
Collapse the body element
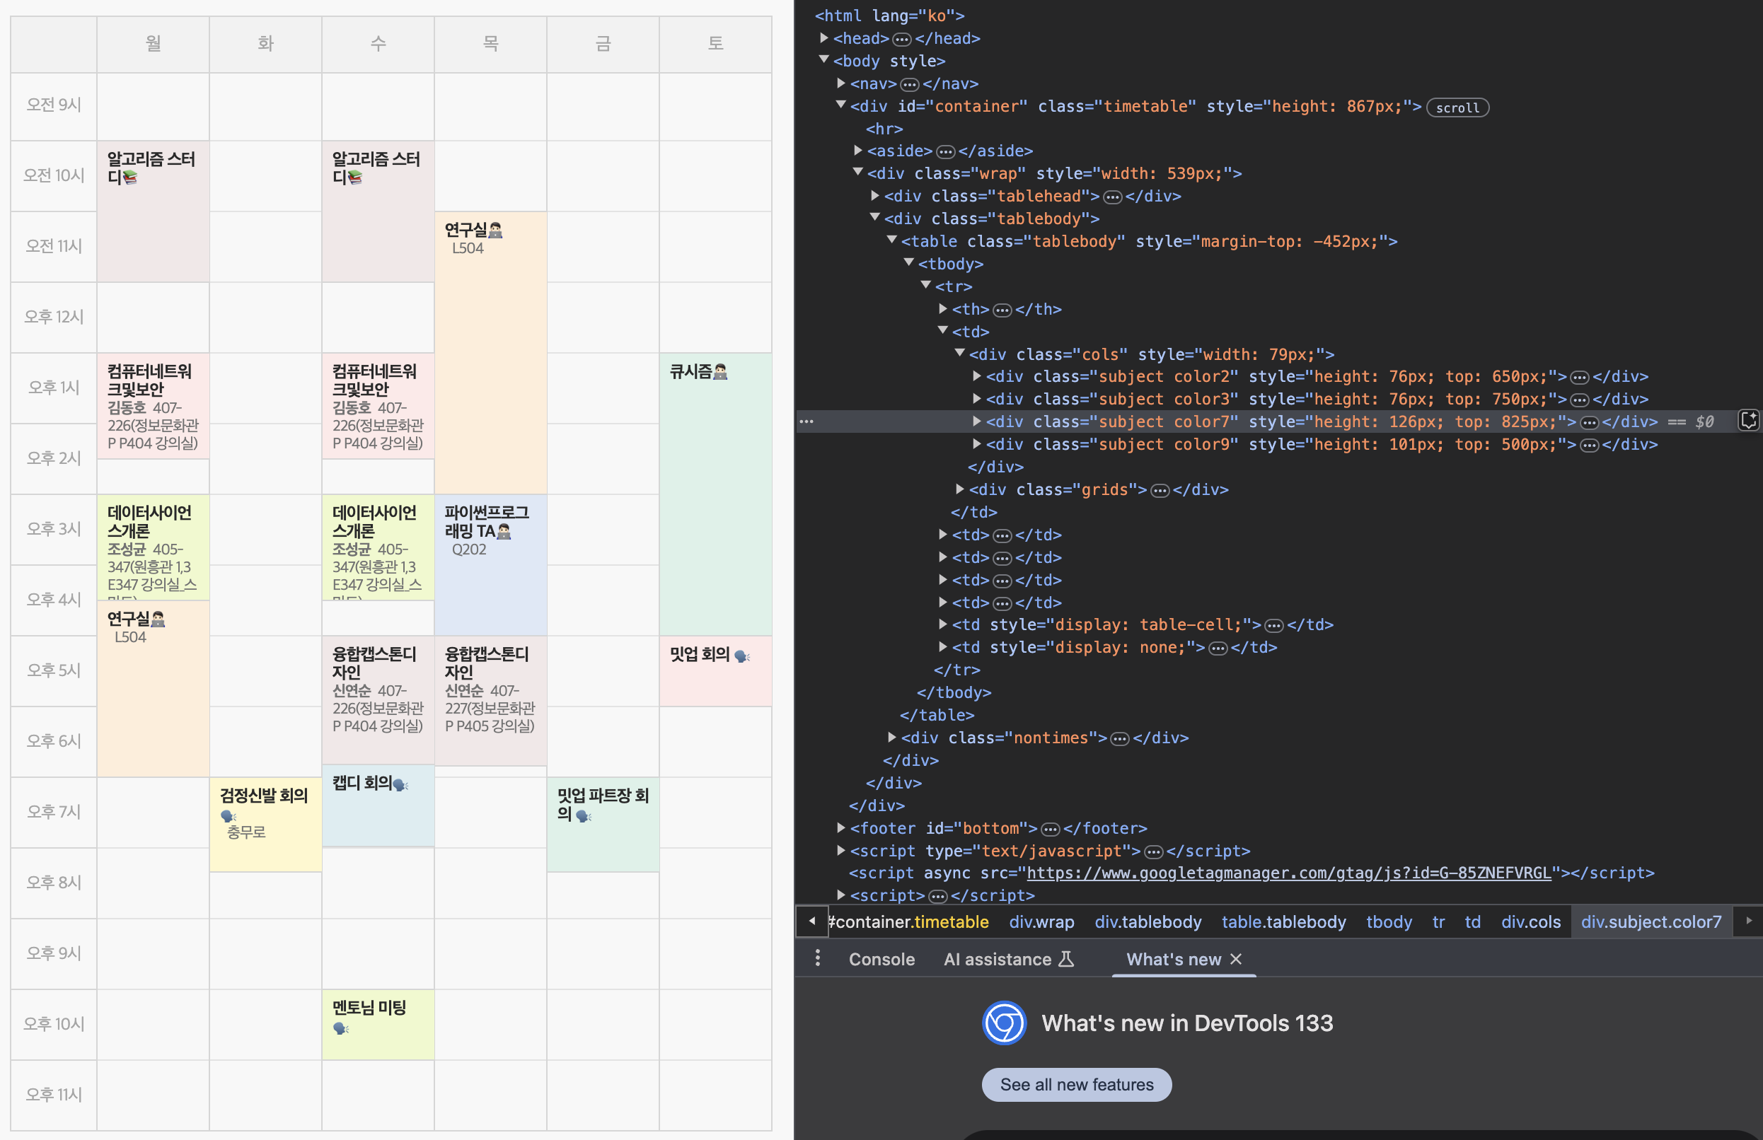[x=824, y=60]
